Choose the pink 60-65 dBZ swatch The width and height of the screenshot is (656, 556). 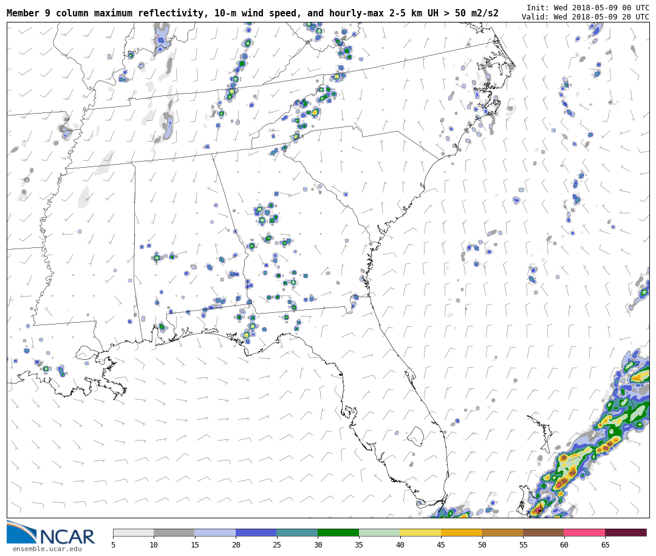coord(584,532)
